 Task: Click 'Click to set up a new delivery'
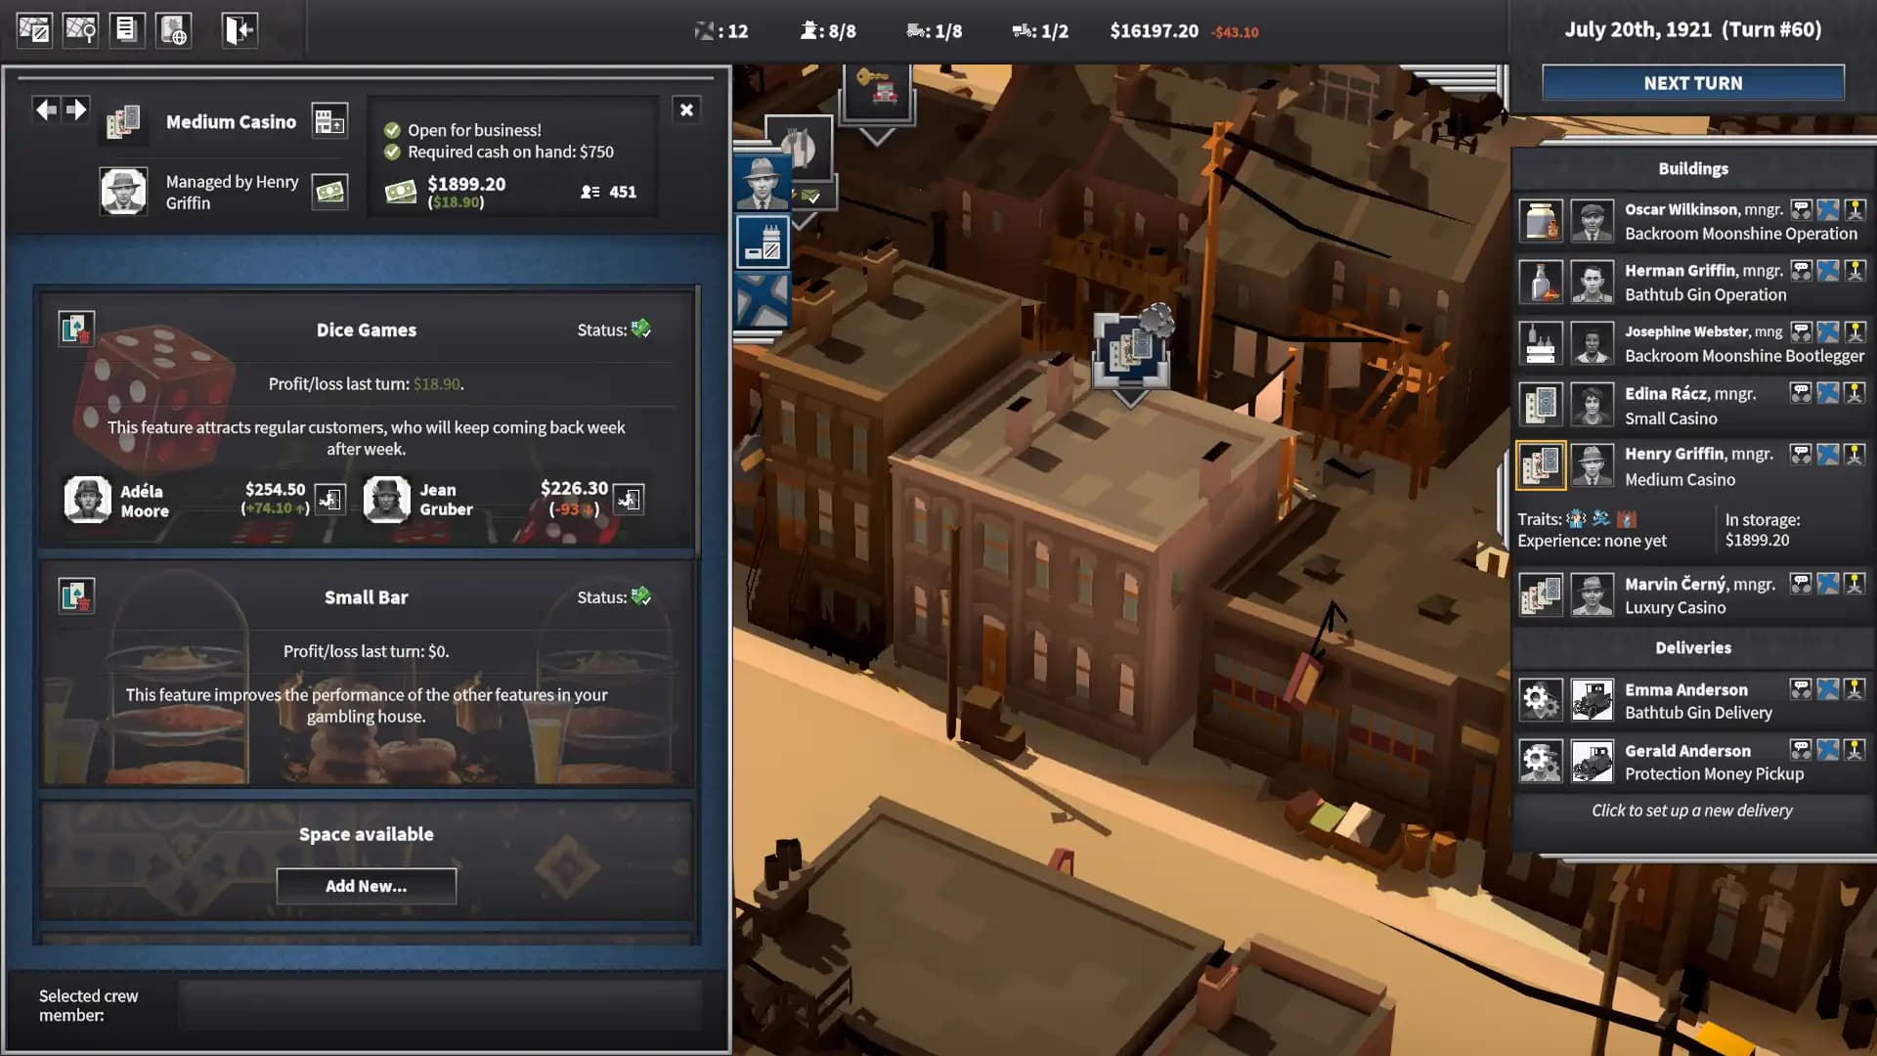pos(1692,810)
